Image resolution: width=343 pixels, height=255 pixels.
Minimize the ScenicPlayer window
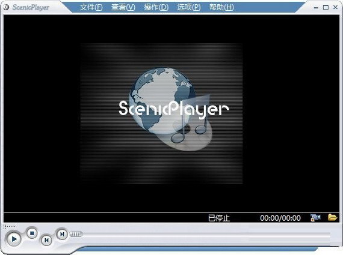(x=316, y=8)
